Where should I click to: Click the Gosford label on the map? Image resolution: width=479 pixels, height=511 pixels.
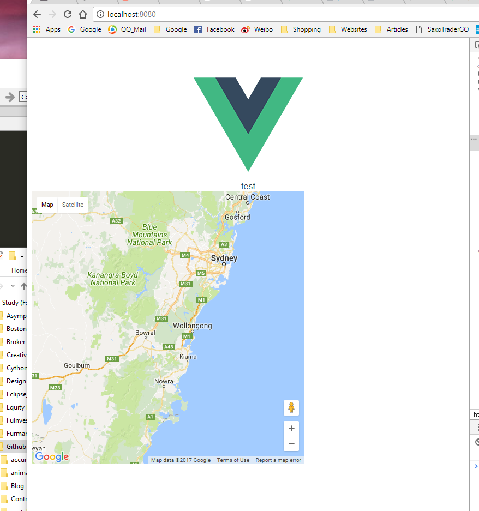[237, 217]
